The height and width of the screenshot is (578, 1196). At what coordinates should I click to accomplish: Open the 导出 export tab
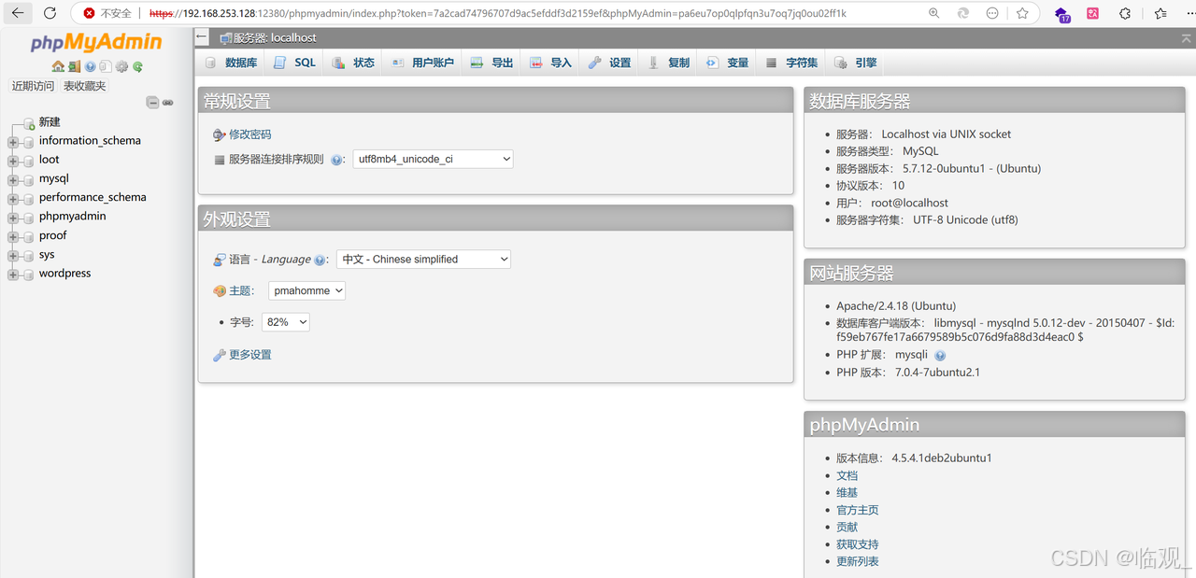coord(492,63)
